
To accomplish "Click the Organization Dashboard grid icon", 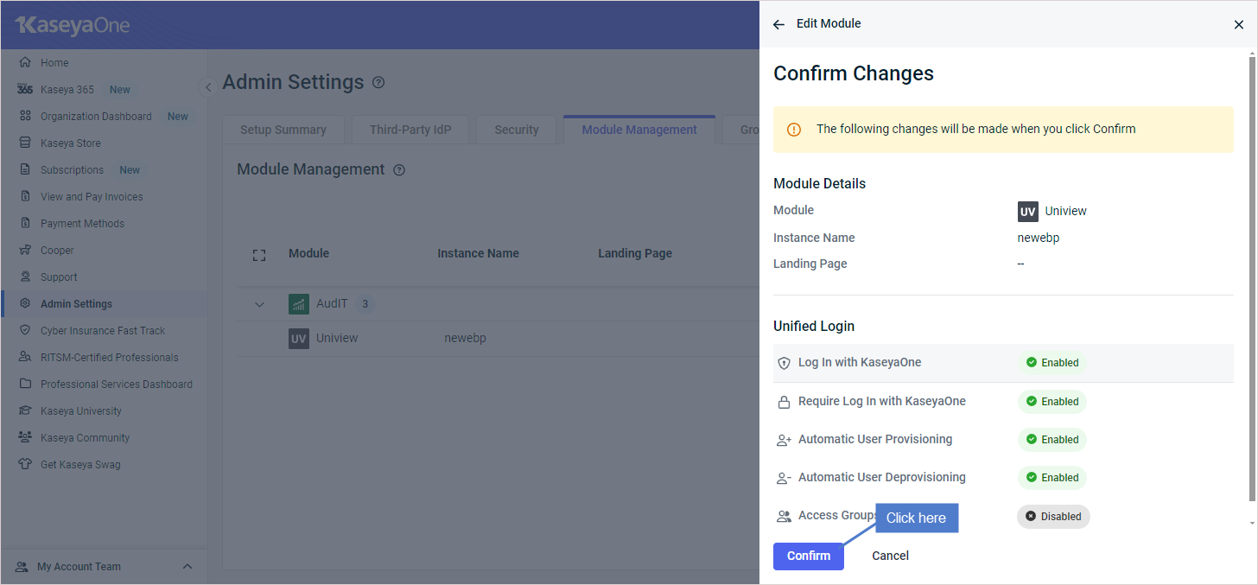I will pyautogui.click(x=25, y=116).
